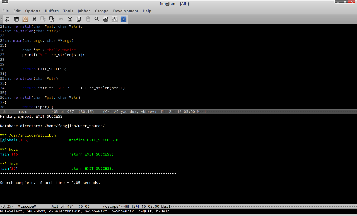
Task: Click the grayed-out Save buffer icon
Action: 43,19
